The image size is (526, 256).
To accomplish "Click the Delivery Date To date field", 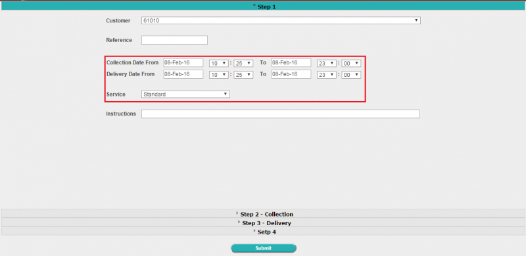I will pyautogui.click(x=291, y=74).
